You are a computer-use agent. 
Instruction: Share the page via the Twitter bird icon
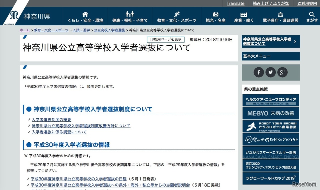(x=270, y=72)
